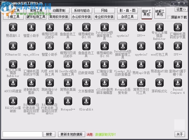Click the 汇编指令查询器 download icon
Screen dimensions: 189x140
pos(105,64)
